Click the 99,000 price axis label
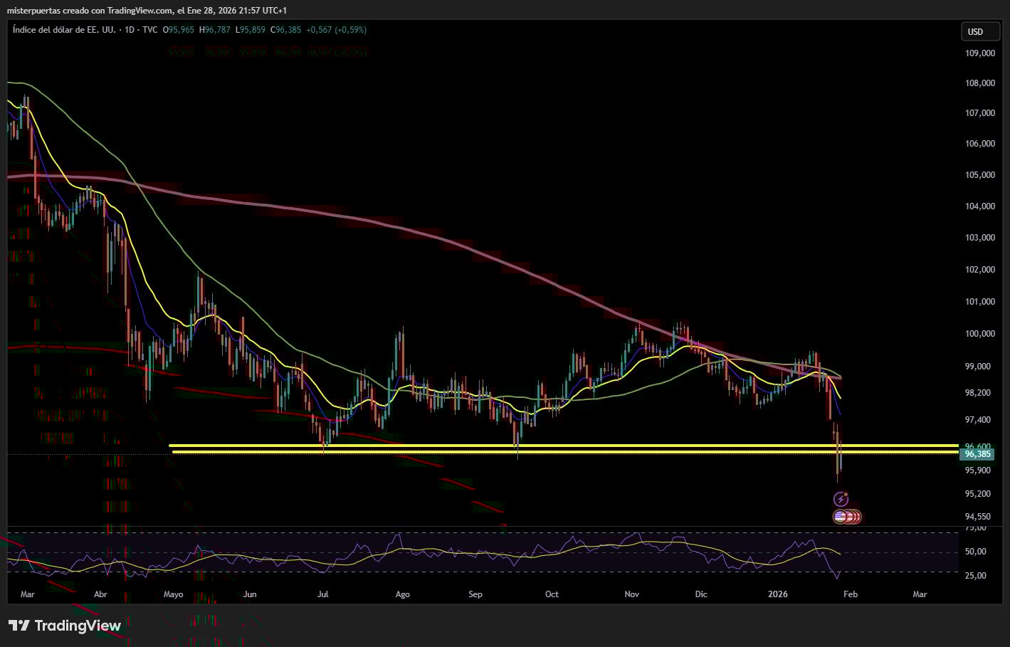This screenshot has height=647, width=1010. click(977, 367)
